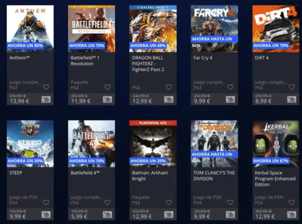This screenshot has width=302, height=224.
Task: Add Battlefield 1 Revolution to cart
Action: click(x=107, y=99)
